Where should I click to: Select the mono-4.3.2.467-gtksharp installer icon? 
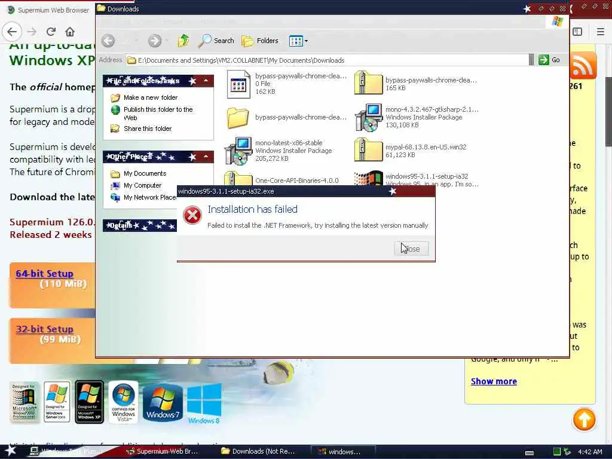click(x=368, y=118)
